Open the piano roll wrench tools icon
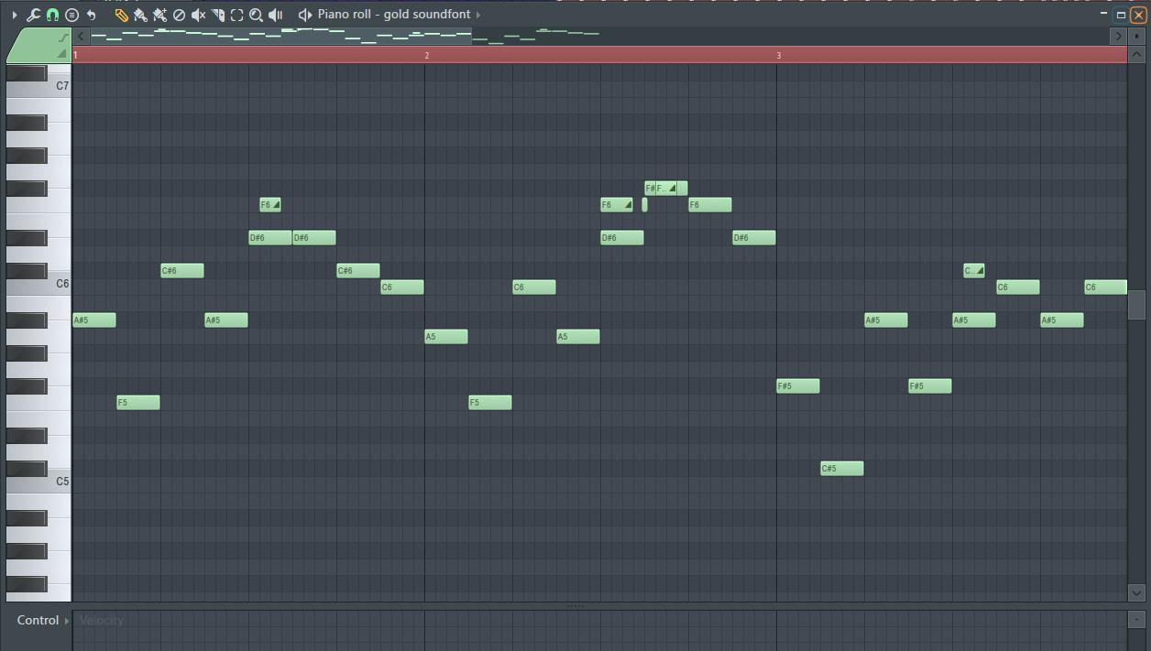Image resolution: width=1151 pixels, height=651 pixels. 32,15
